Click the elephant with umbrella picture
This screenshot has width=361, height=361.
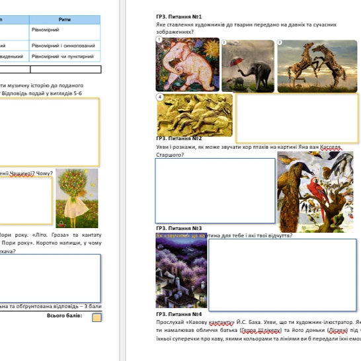click(x=248, y=66)
